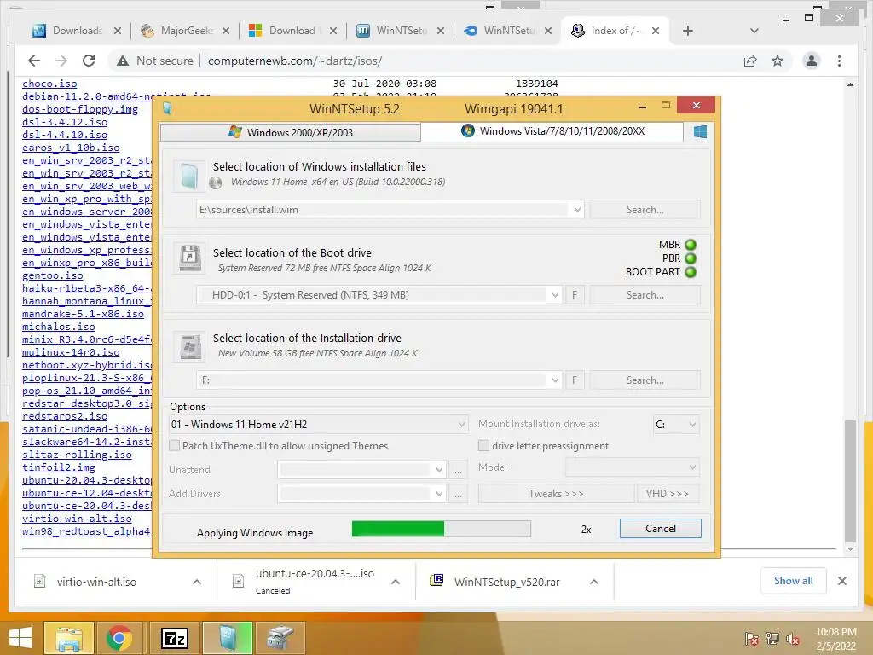This screenshot has height=655, width=873.
Task: Expand the Installation drive F: dropdown
Action: [554, 380]
